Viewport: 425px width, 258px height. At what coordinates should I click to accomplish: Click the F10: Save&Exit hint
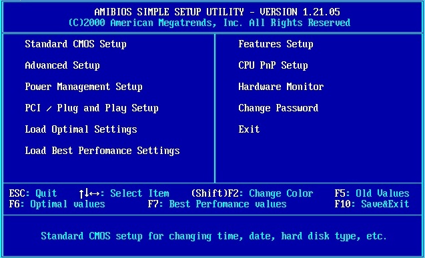(x=372, y=204)
